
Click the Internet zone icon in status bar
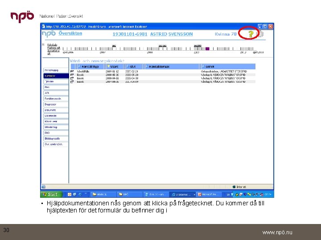coord(234,187)
